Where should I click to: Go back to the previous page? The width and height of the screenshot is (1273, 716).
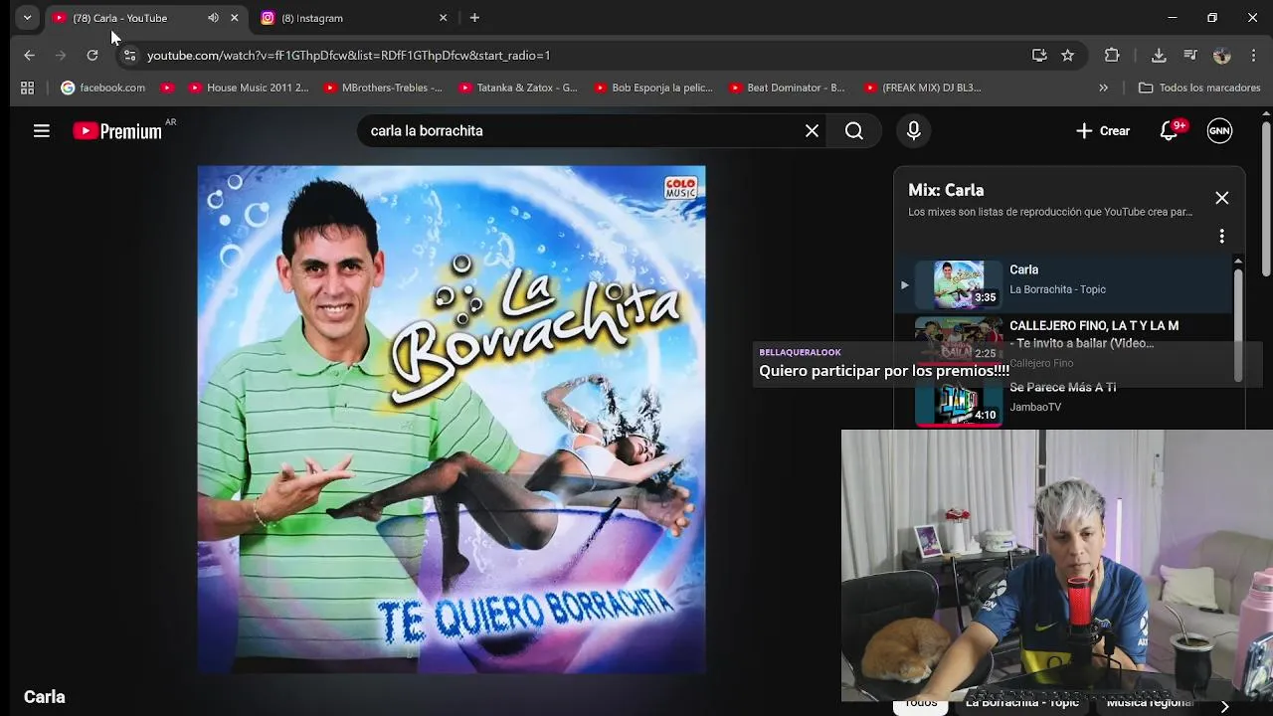[x=29, y=56]
